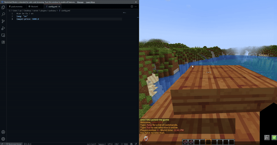
Task: Click the green checkmark icon in Minecraft
Action: pos(274,137)
